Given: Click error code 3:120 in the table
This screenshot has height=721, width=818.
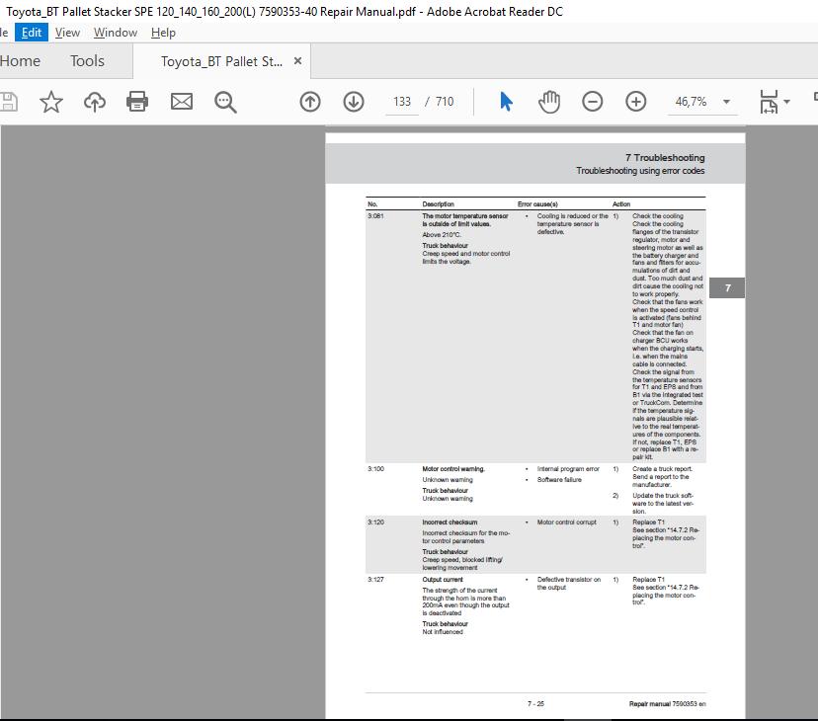Looking at the screenshot, I should pyautogui.click(x=375, y=522).
